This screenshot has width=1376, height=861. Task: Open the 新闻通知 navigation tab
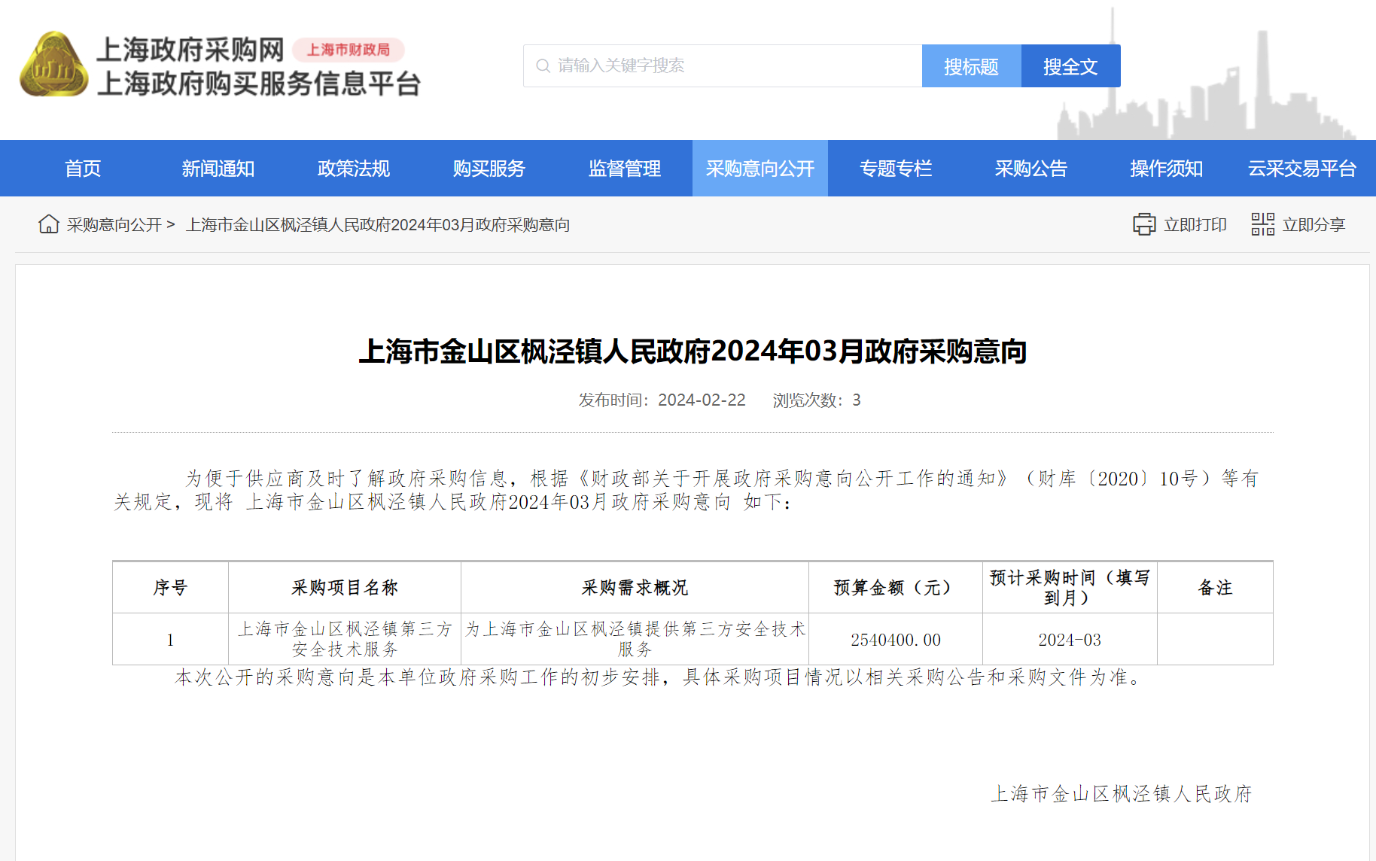[218, 168]
